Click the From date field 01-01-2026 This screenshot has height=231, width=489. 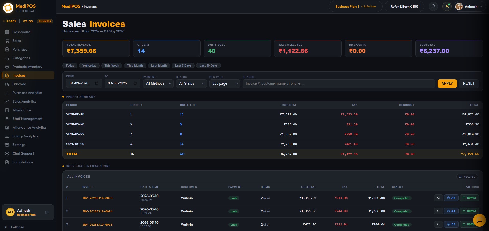pyautogui.click(x=84, y=83)
